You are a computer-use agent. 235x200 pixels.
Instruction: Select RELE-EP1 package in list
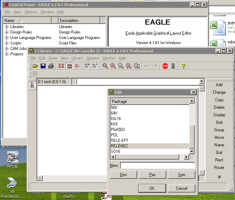[150, 141]
